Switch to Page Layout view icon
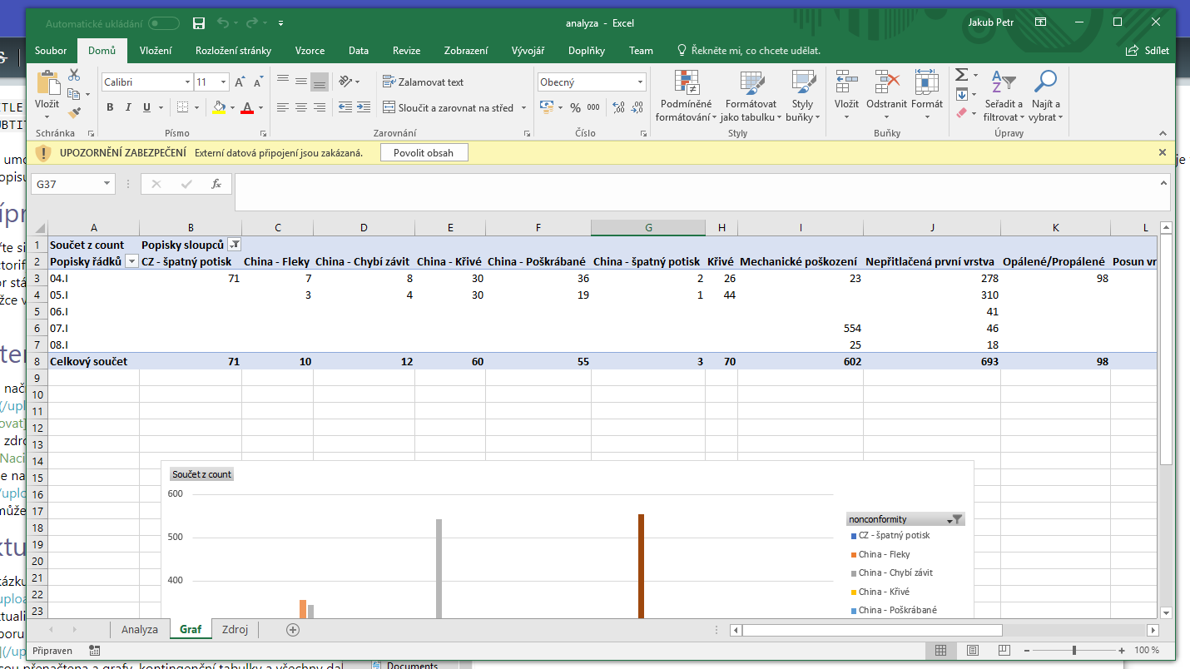This screenshot has width=1190, height=669. click(x=972, y=650)
